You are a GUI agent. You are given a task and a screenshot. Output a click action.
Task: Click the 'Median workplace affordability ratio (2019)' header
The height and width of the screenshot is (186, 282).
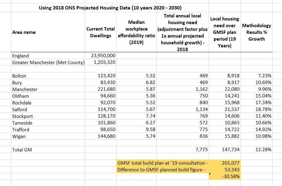pyautogui.click(x=136, y=32)
